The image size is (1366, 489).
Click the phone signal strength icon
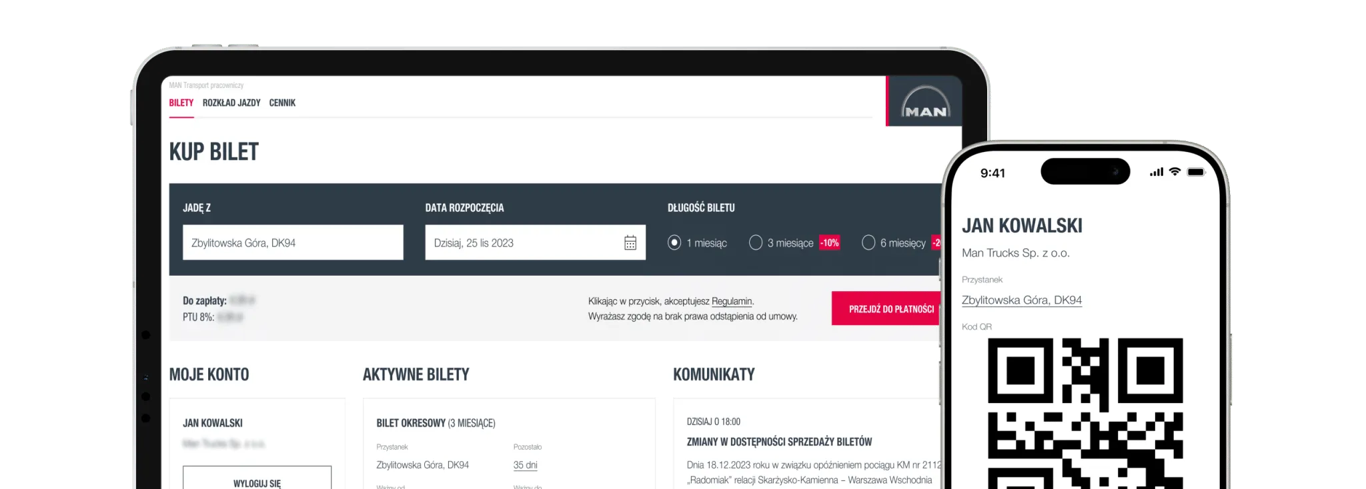(1156, 172)
